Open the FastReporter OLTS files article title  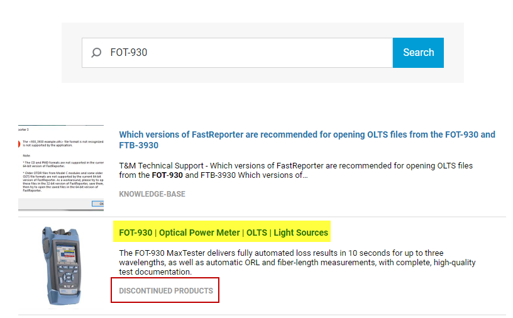[x=307, y=140]
